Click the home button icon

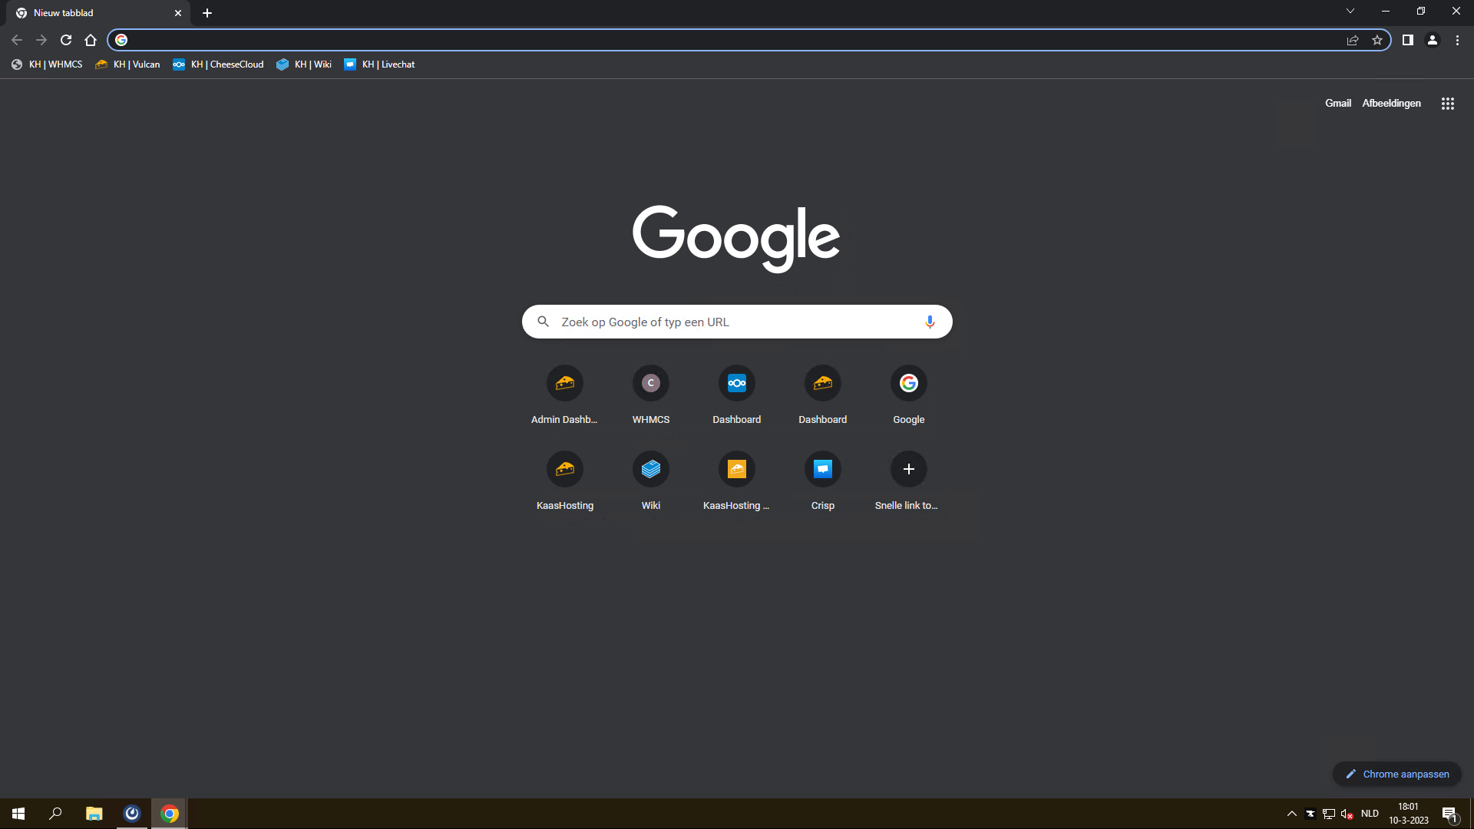coord(91,40)
